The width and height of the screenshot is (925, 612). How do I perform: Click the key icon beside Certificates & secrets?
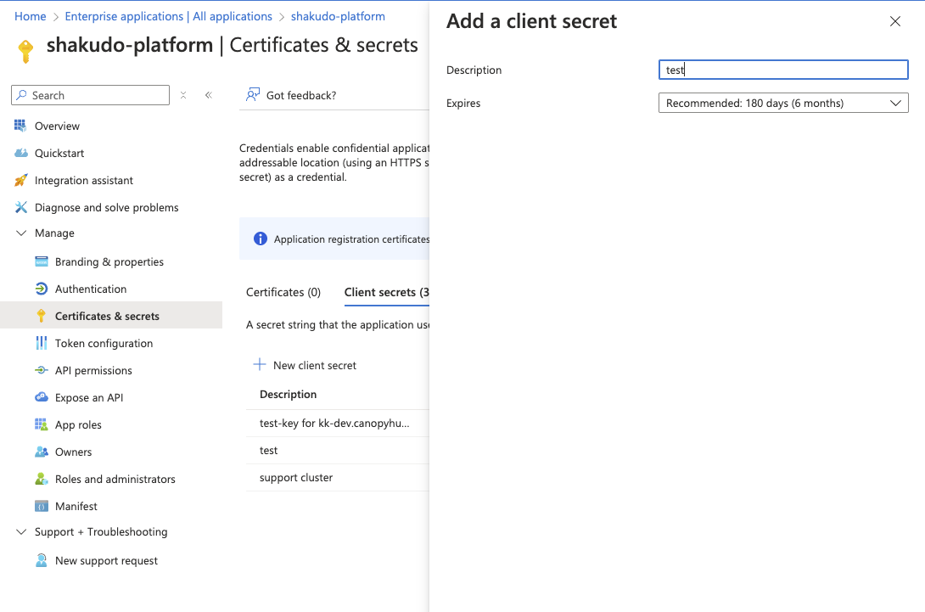pyautogui.click(x=42, y=316)
